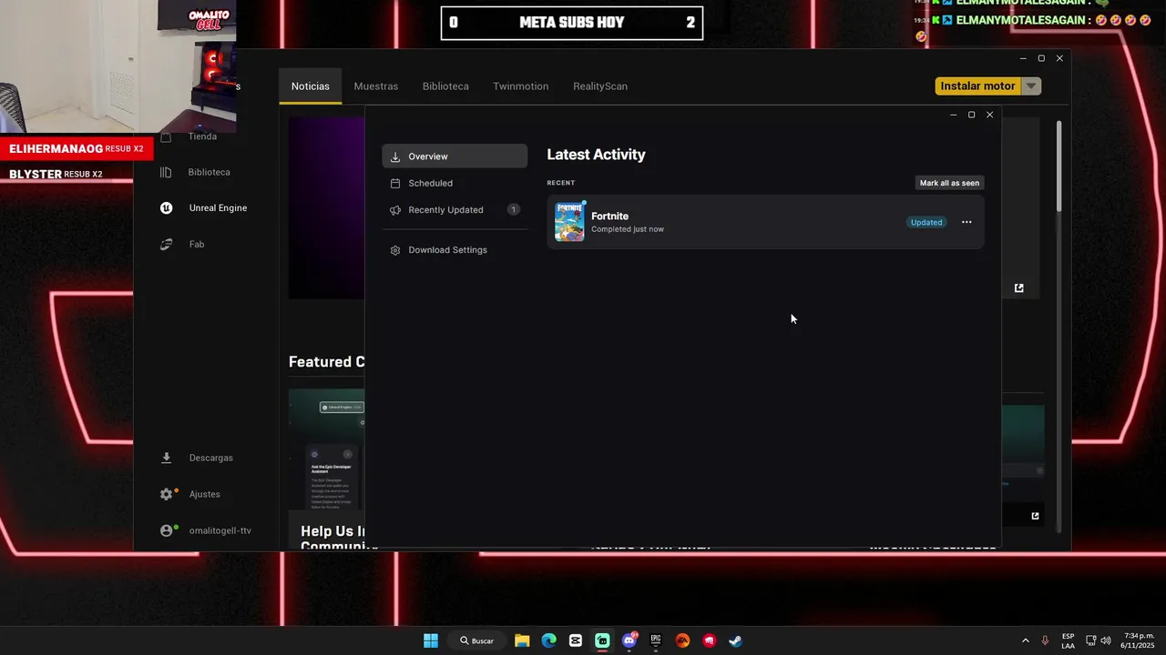Open Discord from the taskbar

click(x=629, y=640)
